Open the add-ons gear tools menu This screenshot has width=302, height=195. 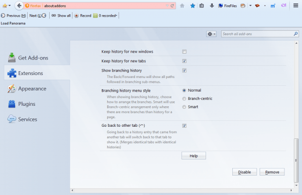click(211, 34)
